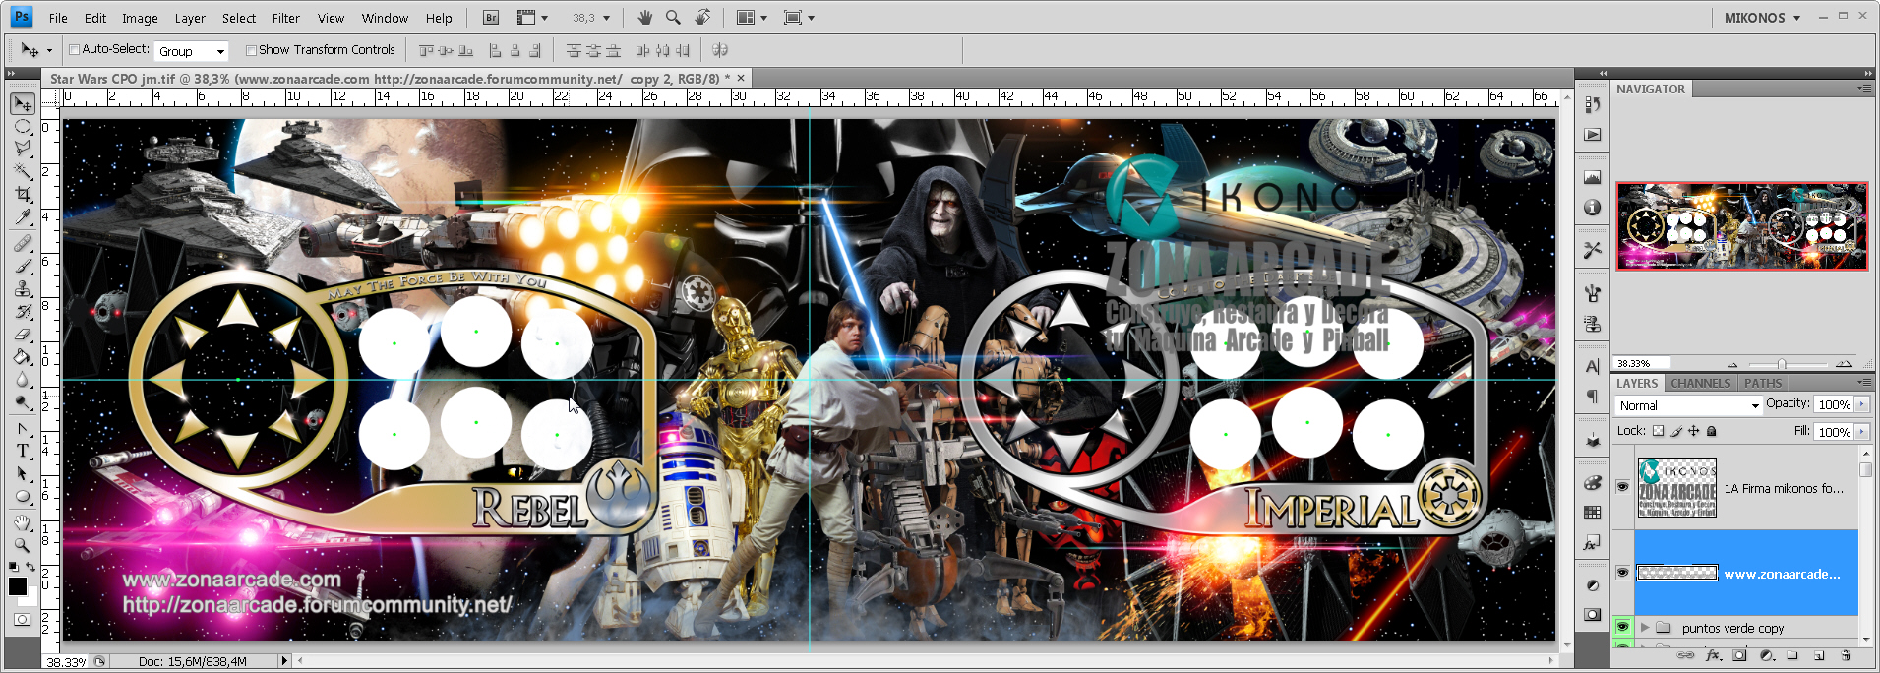Enable the Auto-Select checkbox

[x=75, y=50]
